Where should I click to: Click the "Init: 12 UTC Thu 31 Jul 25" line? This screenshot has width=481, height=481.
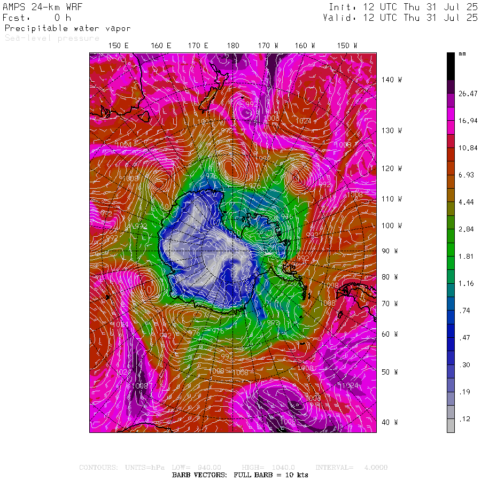(403, 7)
